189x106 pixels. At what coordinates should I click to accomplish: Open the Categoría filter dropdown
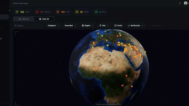tap(53, 26)
